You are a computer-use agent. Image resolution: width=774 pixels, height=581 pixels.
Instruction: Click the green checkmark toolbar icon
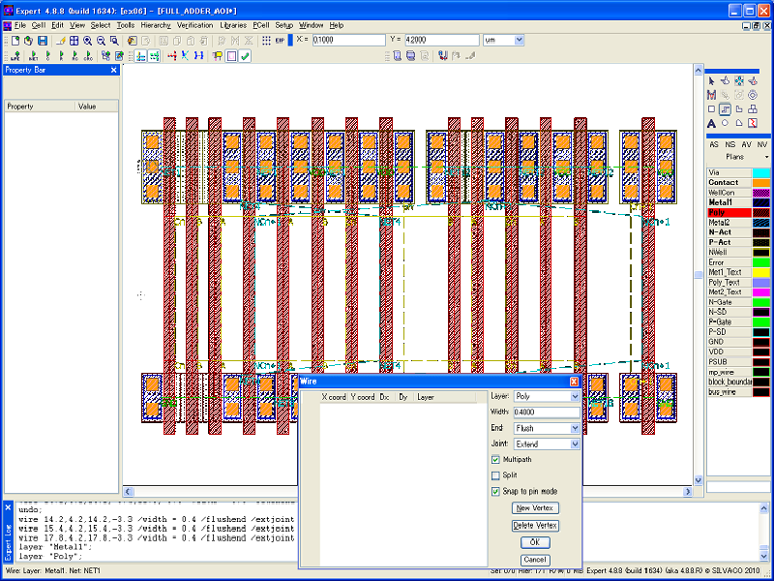pos(246,57)
